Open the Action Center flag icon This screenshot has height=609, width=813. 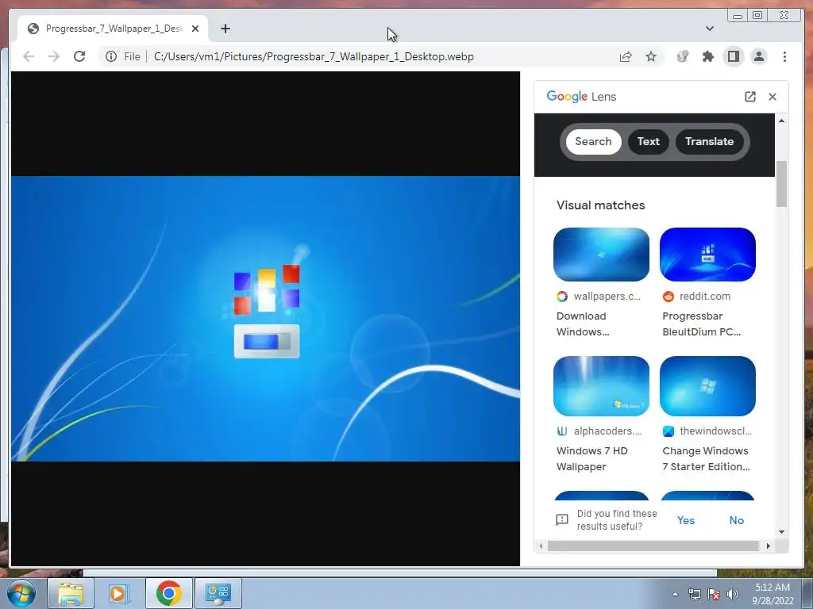714,594
